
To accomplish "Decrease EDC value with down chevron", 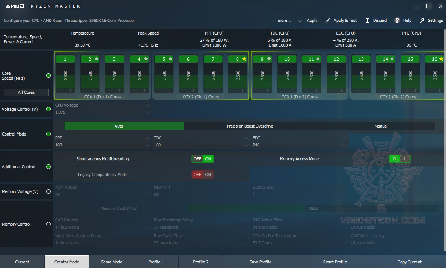I will tap(345, 145).
